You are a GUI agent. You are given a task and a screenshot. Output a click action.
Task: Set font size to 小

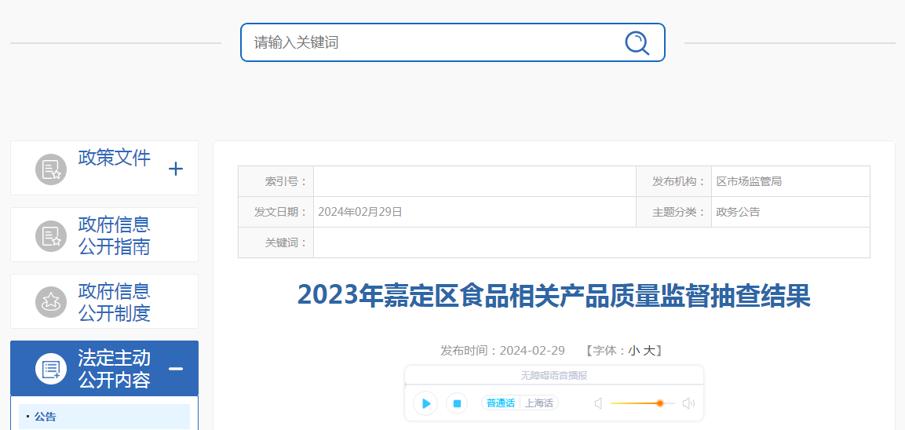tap(633, 350)
